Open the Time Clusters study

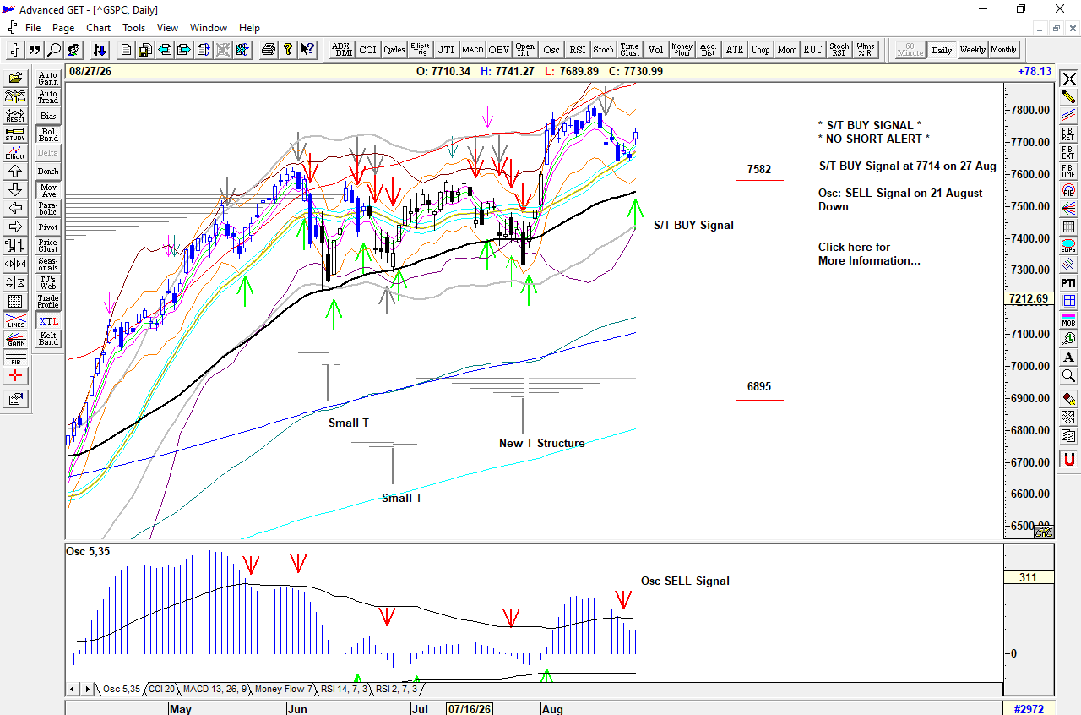(630, 50)
